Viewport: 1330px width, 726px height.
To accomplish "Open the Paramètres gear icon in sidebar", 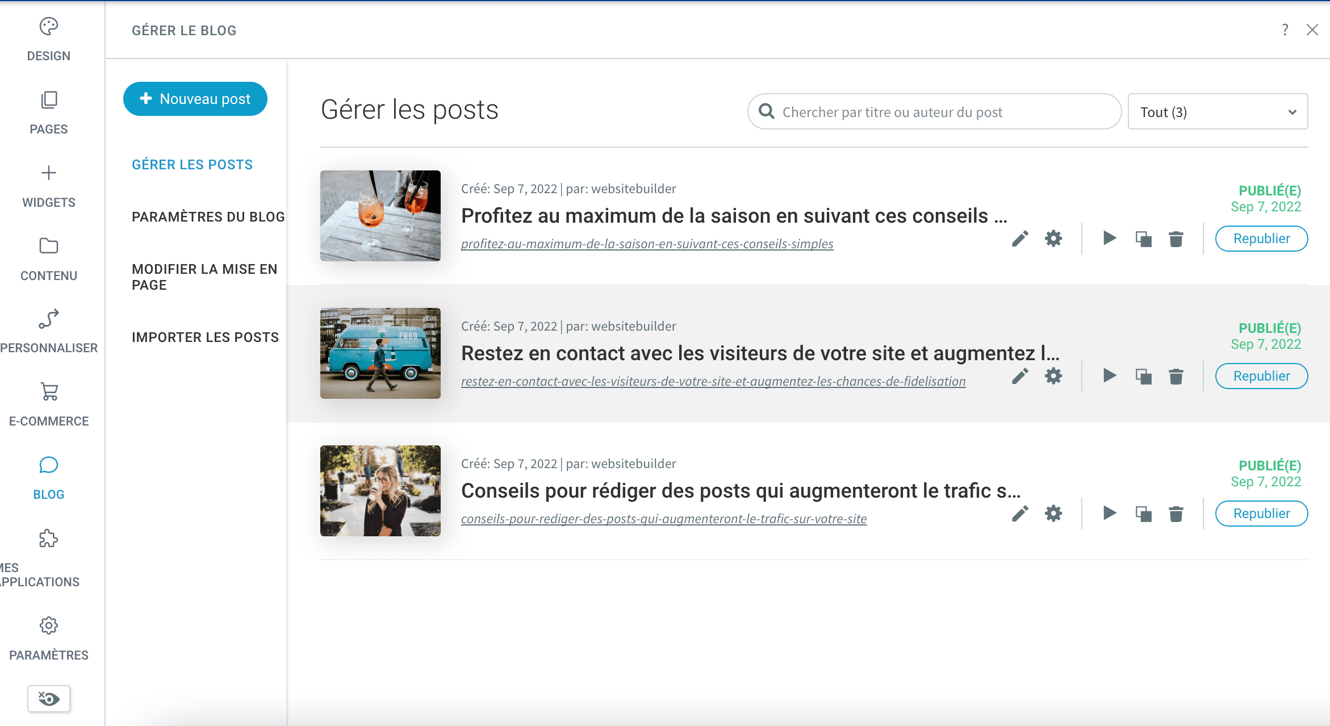I will click(49, 625).
